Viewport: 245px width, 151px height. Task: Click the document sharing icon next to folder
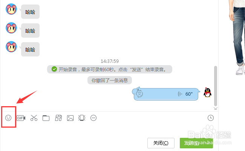coord(58,118)
